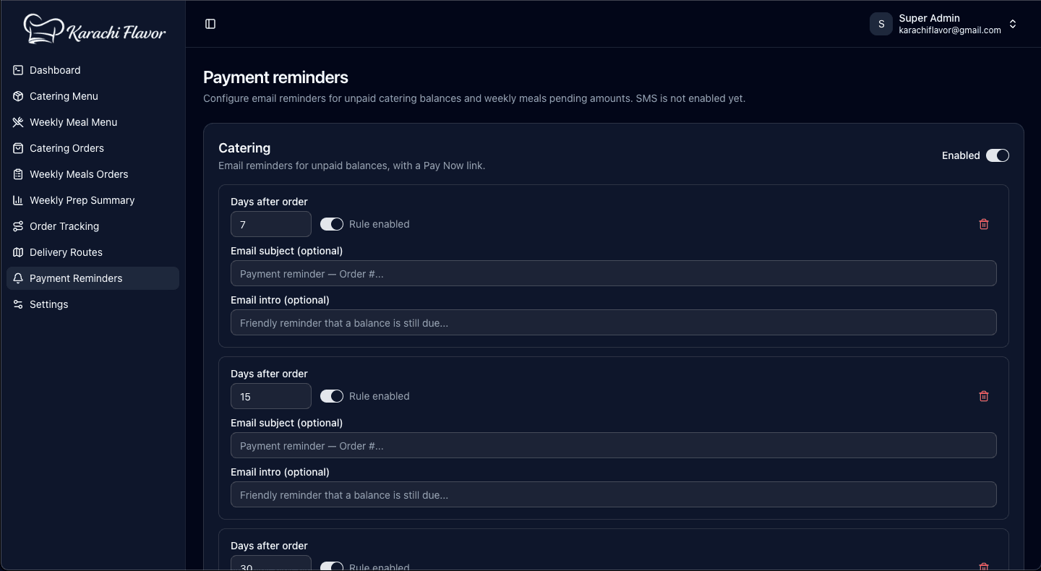Click the S avatar in header

click(881, 24)
